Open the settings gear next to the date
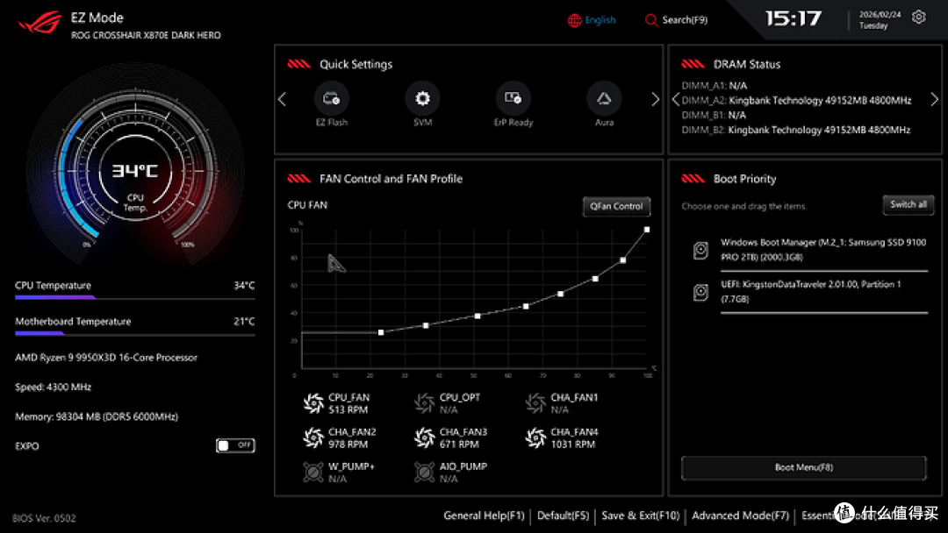948x533 pixels. pos(919,18)
